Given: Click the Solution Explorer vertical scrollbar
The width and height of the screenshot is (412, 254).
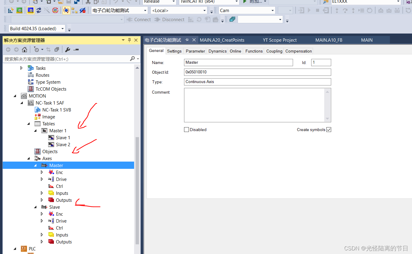Looking at the screenshot, I should click(137, 190).
